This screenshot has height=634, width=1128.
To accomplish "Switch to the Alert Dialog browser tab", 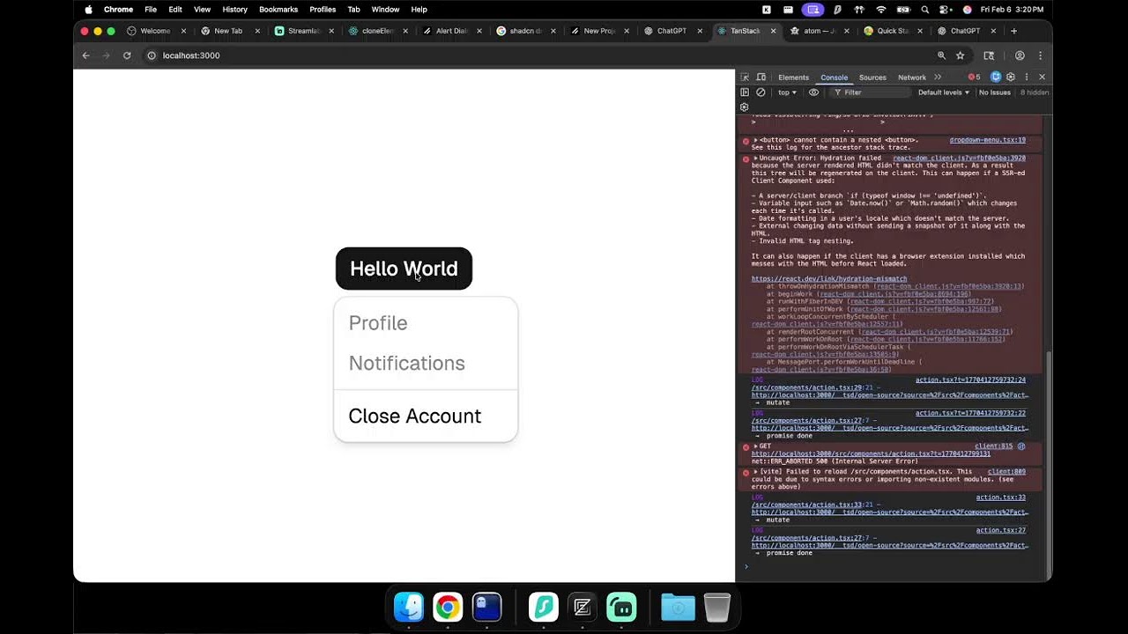I will click(x=451, y=31).
